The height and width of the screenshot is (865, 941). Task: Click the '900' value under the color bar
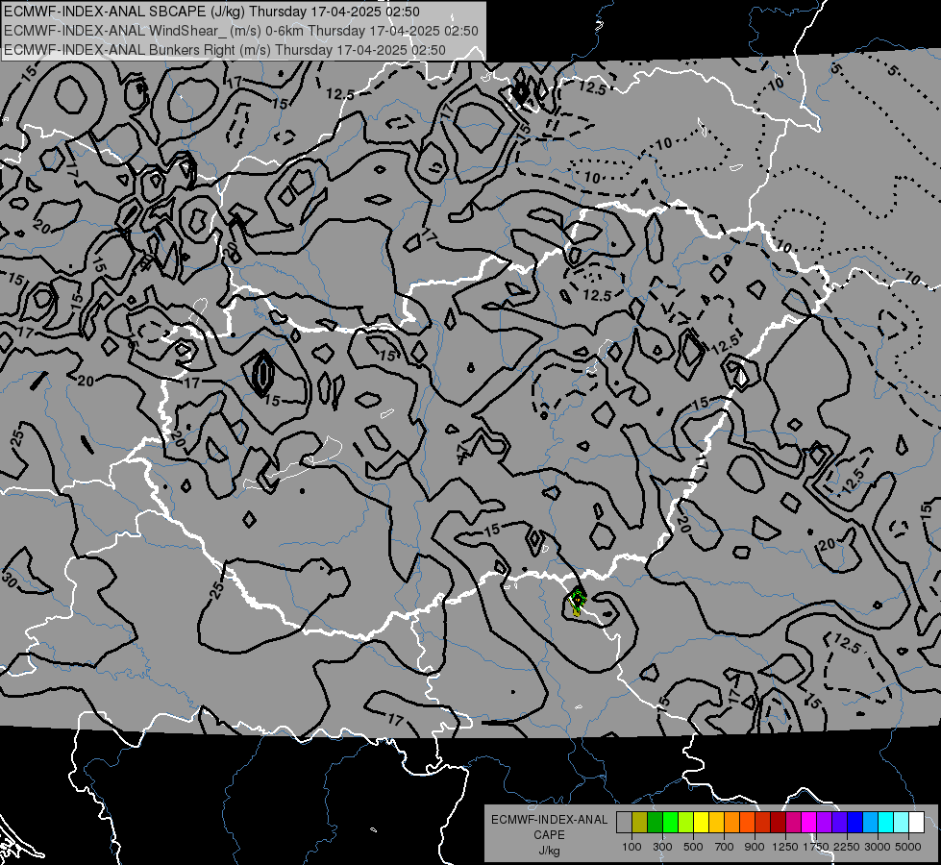click(x=755, y=847)
